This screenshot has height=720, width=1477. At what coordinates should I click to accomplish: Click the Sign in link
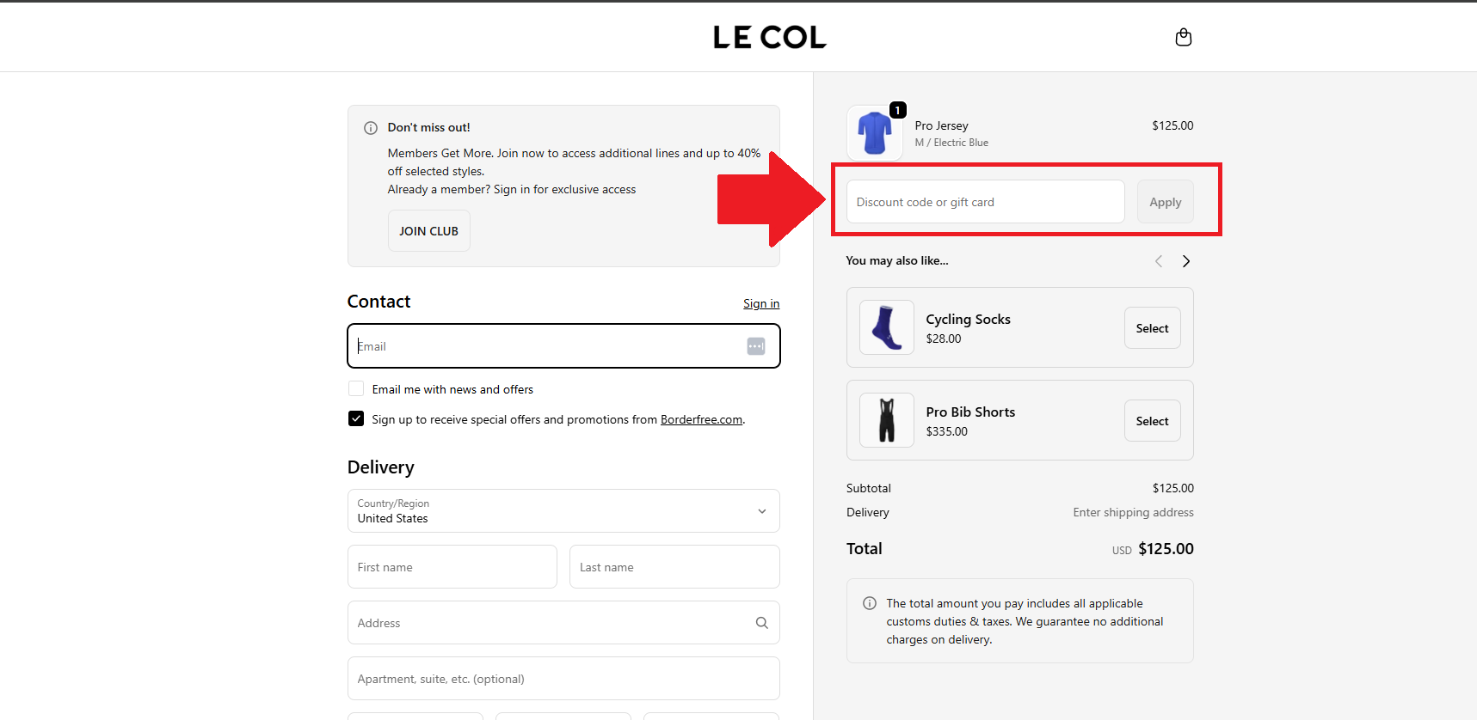click(761, 303)
